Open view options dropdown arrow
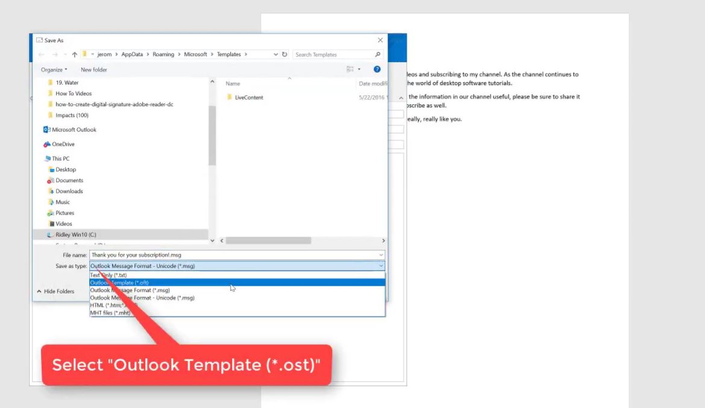The image size is (705, 408). [x=359, y=69]
